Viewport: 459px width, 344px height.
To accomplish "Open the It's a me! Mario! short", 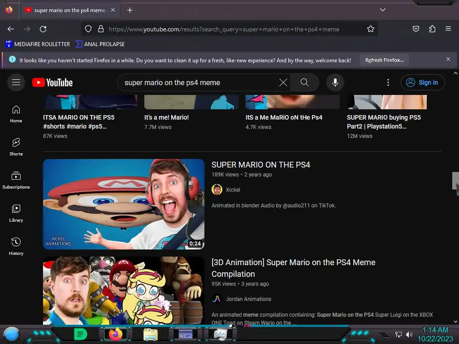I will point(166,117).
